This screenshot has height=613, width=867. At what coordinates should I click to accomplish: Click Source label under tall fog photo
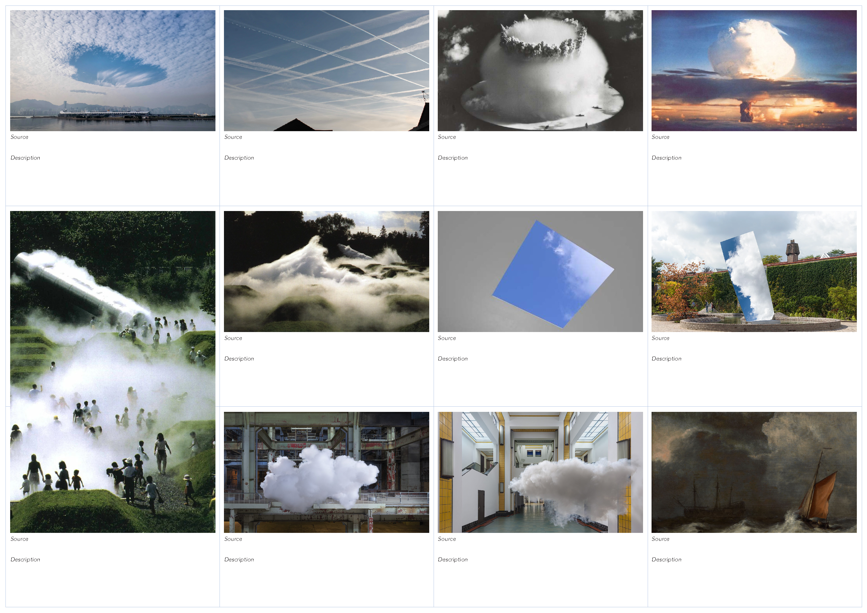[x=19, y=539]
